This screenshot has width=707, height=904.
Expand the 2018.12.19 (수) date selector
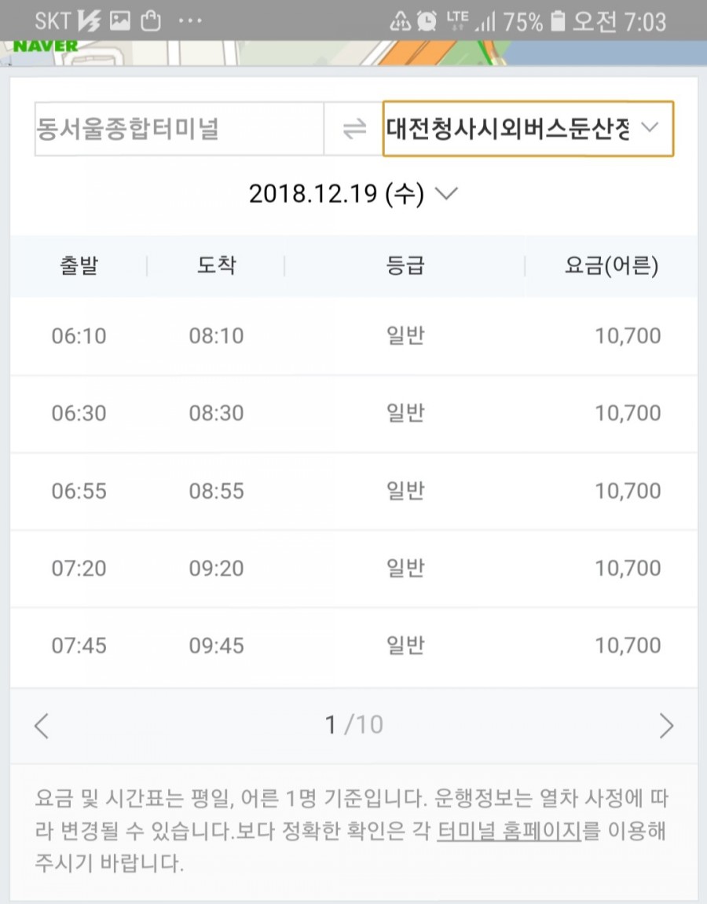353,194
